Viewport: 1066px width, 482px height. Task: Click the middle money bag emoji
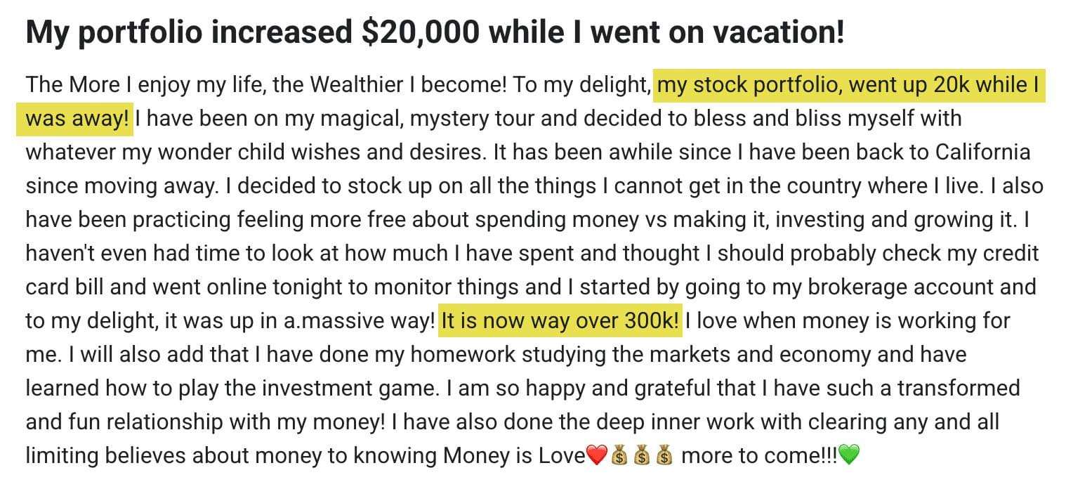click(641, 457)
